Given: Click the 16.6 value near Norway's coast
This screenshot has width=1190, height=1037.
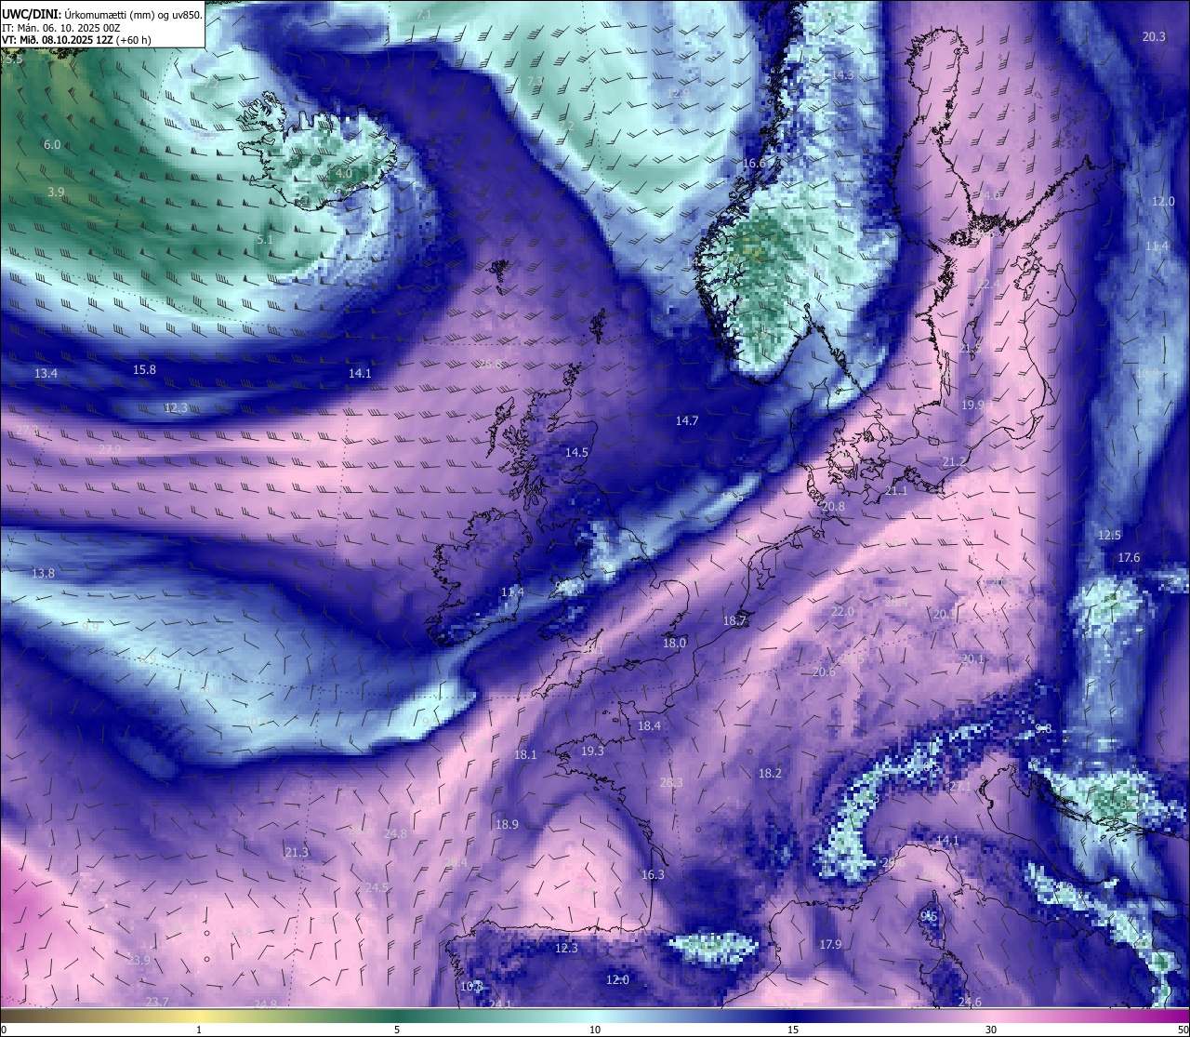Looking at the screenshot, I should [754, 164].
